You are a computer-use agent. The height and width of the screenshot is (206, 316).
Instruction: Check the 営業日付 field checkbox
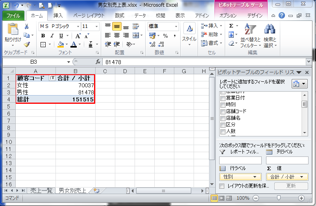223,98
